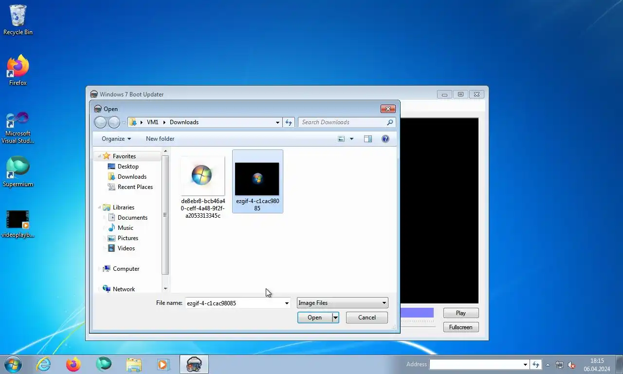
Task: Open Windows Explorer from the taskbar
Action: click(x=134, y=364)
